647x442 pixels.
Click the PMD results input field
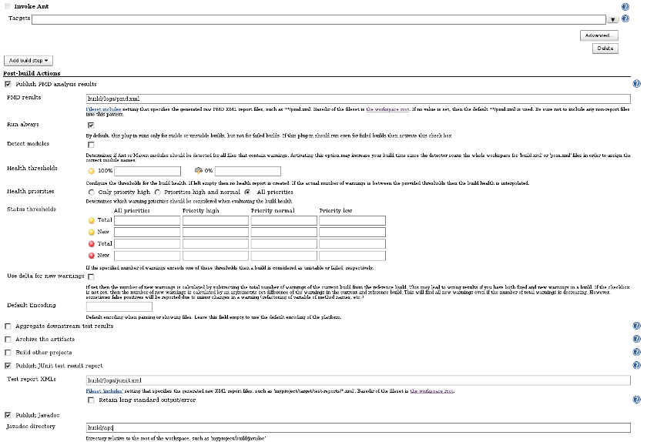pyautogui.click(x=358, y=99)
